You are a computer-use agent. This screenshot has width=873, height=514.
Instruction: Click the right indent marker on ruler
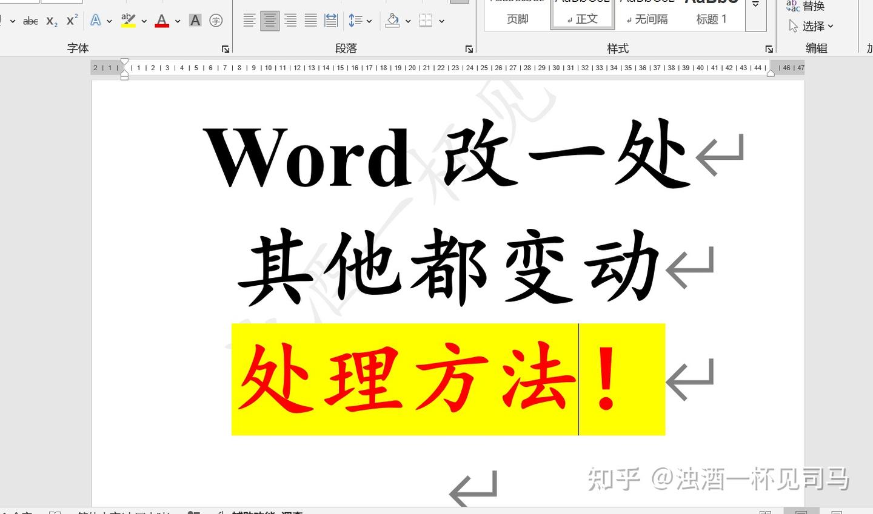click(771, 73)
